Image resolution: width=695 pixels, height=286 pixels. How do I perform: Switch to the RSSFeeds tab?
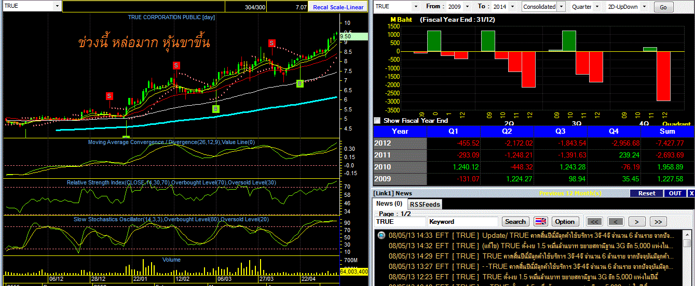[x=424, y=204]
